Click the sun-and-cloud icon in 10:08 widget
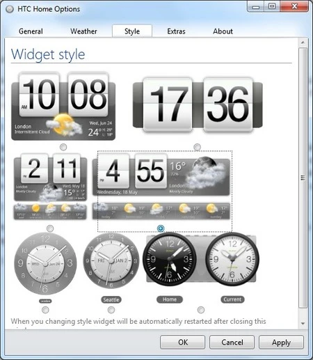 [x=64, y=125]
